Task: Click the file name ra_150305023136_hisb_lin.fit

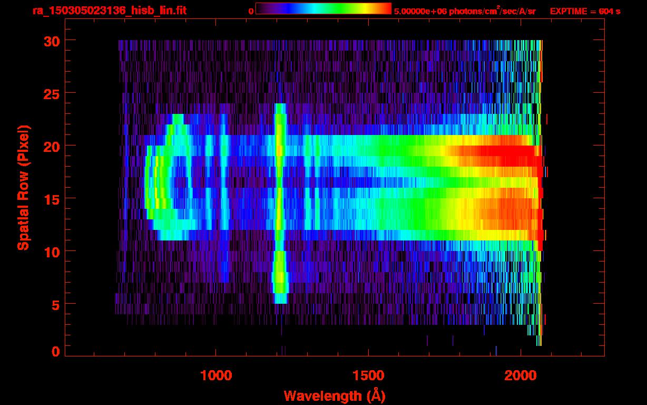Action: (x=109, y=11)
